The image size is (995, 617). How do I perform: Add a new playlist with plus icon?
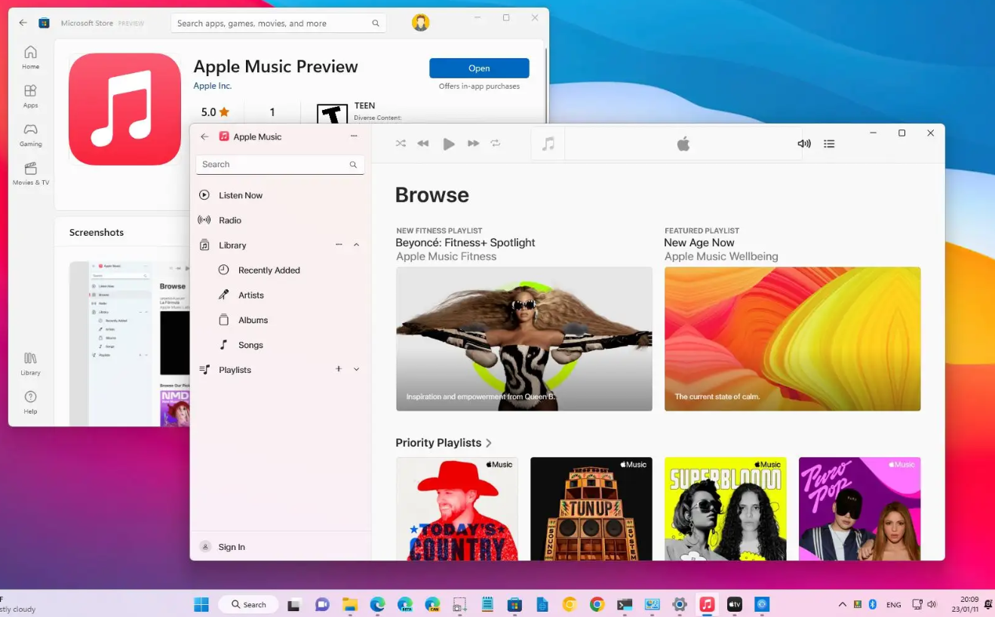339,369
